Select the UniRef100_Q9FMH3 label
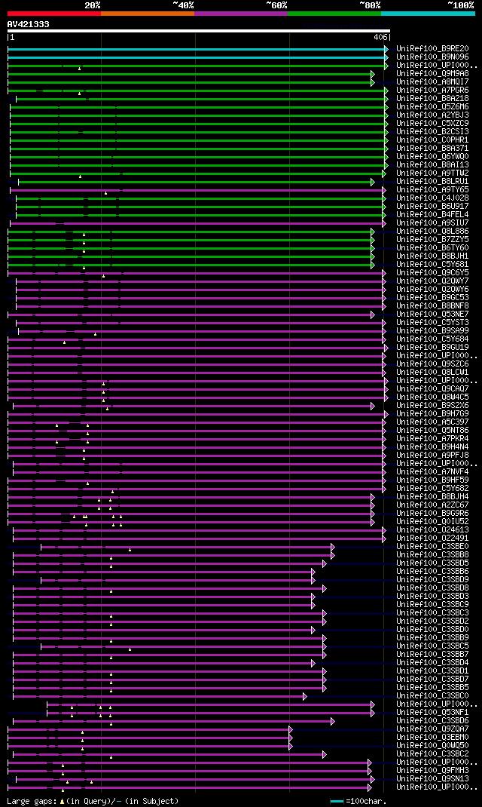Image resolution: width=482 pixels, height=807 pixels. (432, 771)
